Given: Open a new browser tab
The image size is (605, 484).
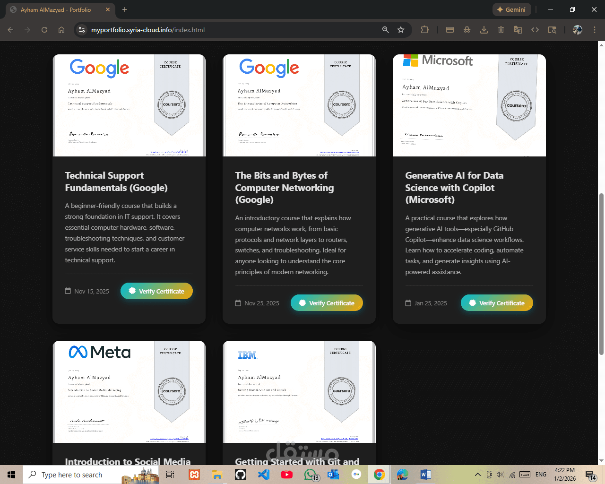Looking at the screenshot, I should pyautogui.click(x=125, y=9).
